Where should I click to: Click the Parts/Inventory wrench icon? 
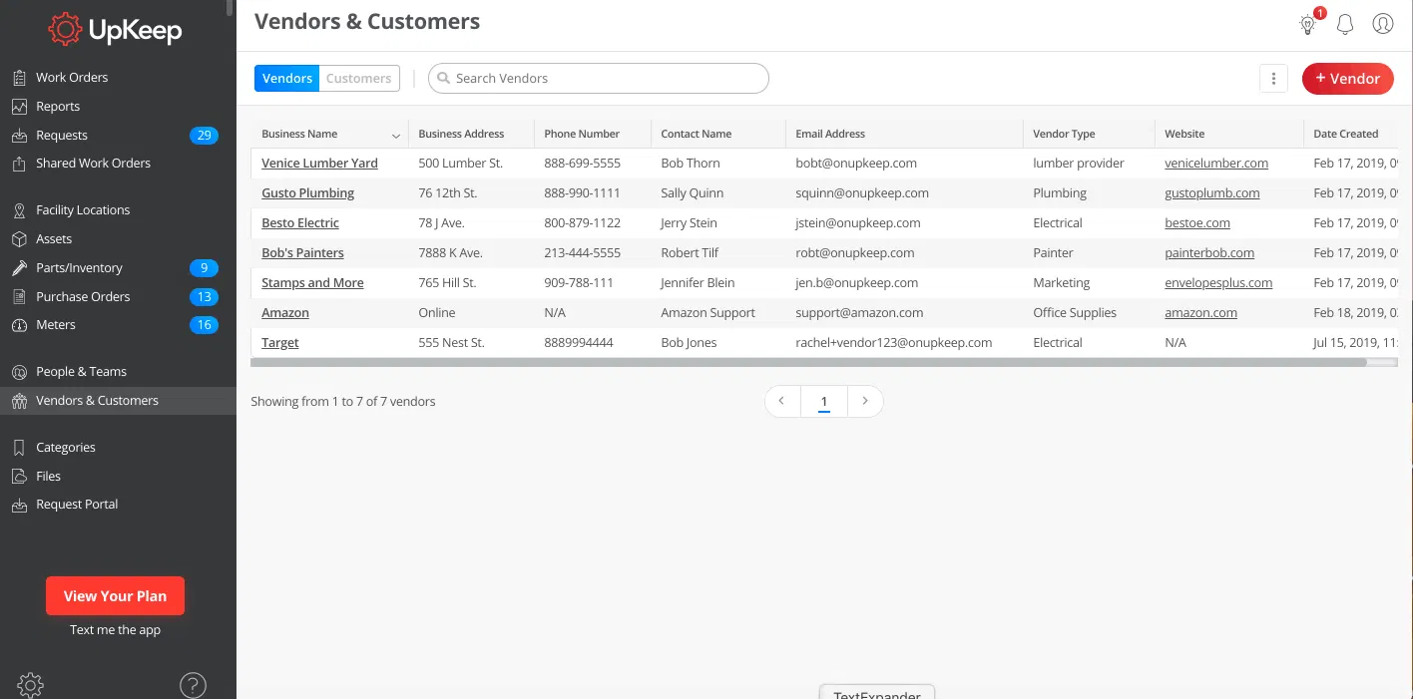coord(19,268)
